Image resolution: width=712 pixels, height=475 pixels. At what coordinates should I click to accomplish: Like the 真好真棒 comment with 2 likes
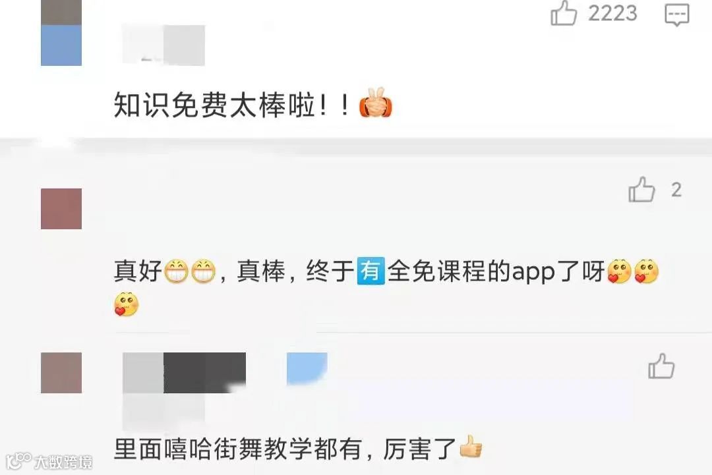(x=641, y=189)
